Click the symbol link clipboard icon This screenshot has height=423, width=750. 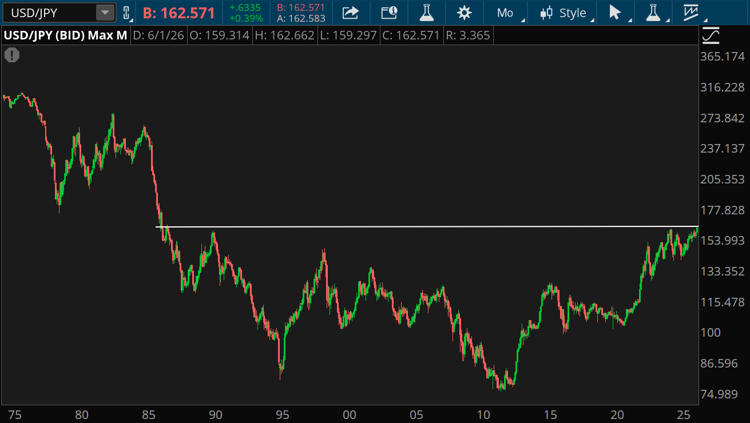click(127, 13)
